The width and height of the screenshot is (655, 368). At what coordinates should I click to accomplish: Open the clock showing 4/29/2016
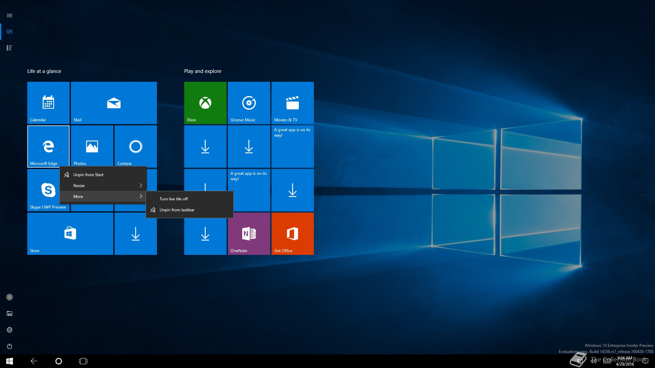point(625,361)
